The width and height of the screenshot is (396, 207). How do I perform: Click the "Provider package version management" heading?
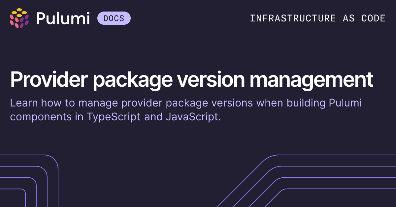[192, 80]
